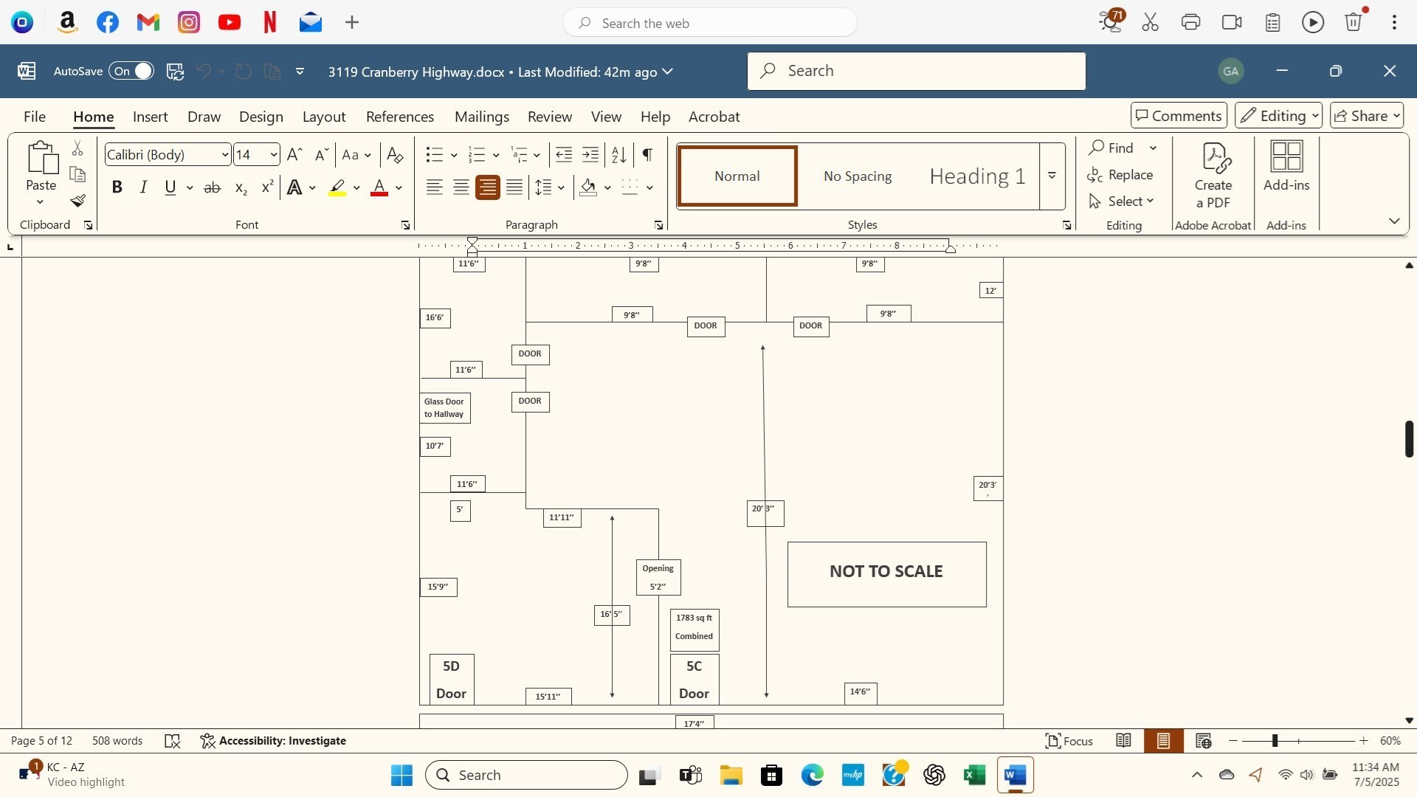Open the Layout tab
Image resolution: width=1417 pixels, height=797 pixels.
[323, 117]
